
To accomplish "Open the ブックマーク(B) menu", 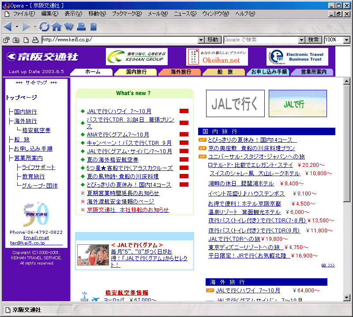I will tap(127, 14).
